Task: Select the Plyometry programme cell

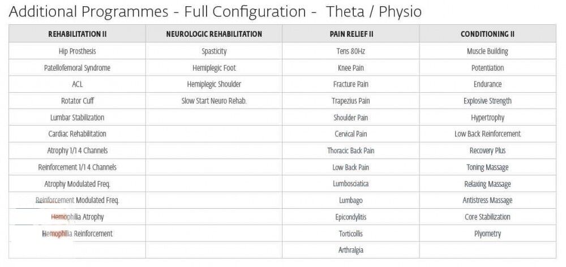Action: point(487,234)
